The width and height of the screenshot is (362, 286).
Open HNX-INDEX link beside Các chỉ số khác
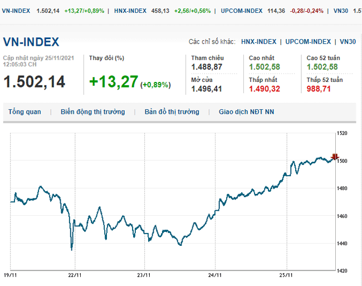258,42
